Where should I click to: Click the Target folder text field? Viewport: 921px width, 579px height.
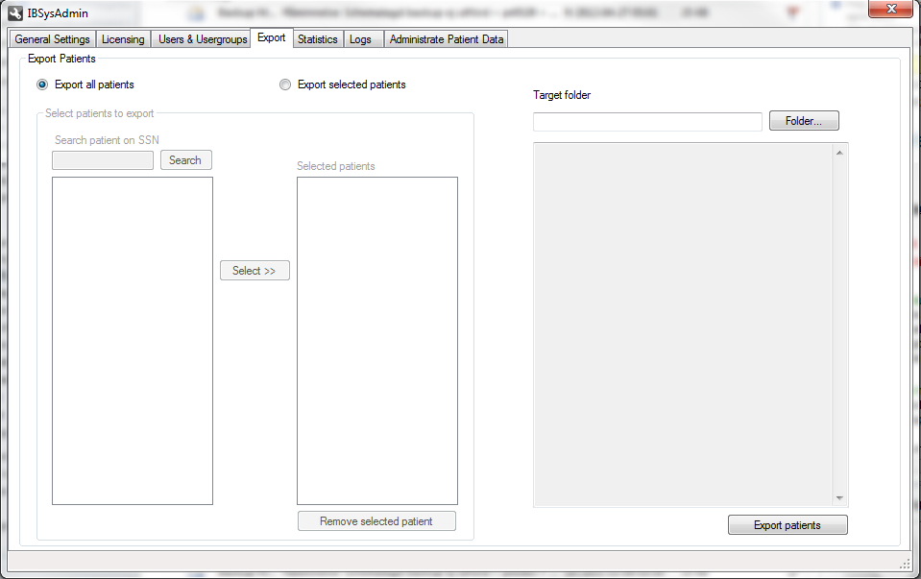[647, 122]
